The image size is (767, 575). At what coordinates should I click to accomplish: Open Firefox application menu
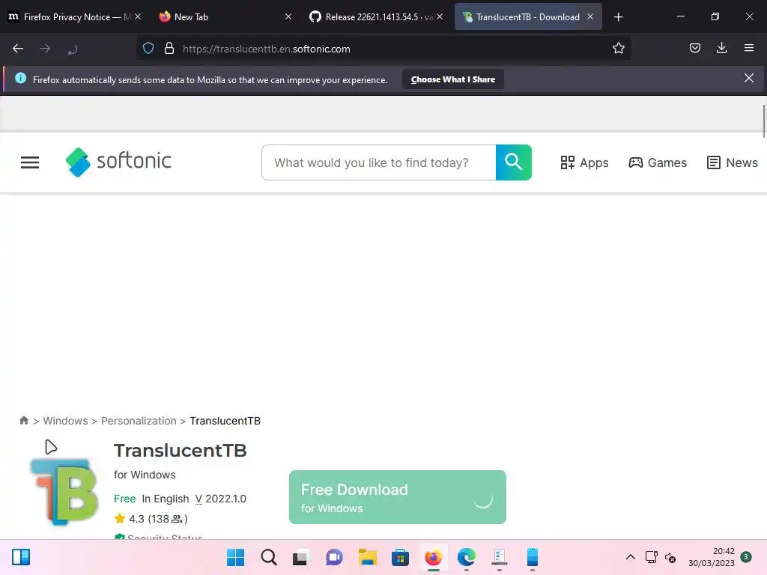coord(748,48)
